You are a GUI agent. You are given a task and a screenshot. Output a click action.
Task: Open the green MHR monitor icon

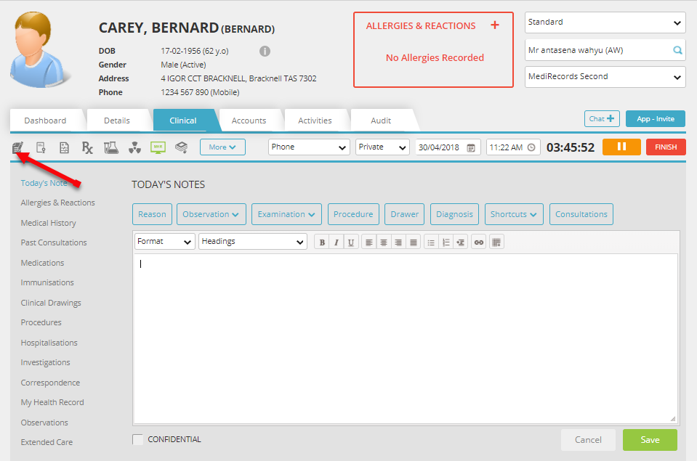tap(158, 147)
